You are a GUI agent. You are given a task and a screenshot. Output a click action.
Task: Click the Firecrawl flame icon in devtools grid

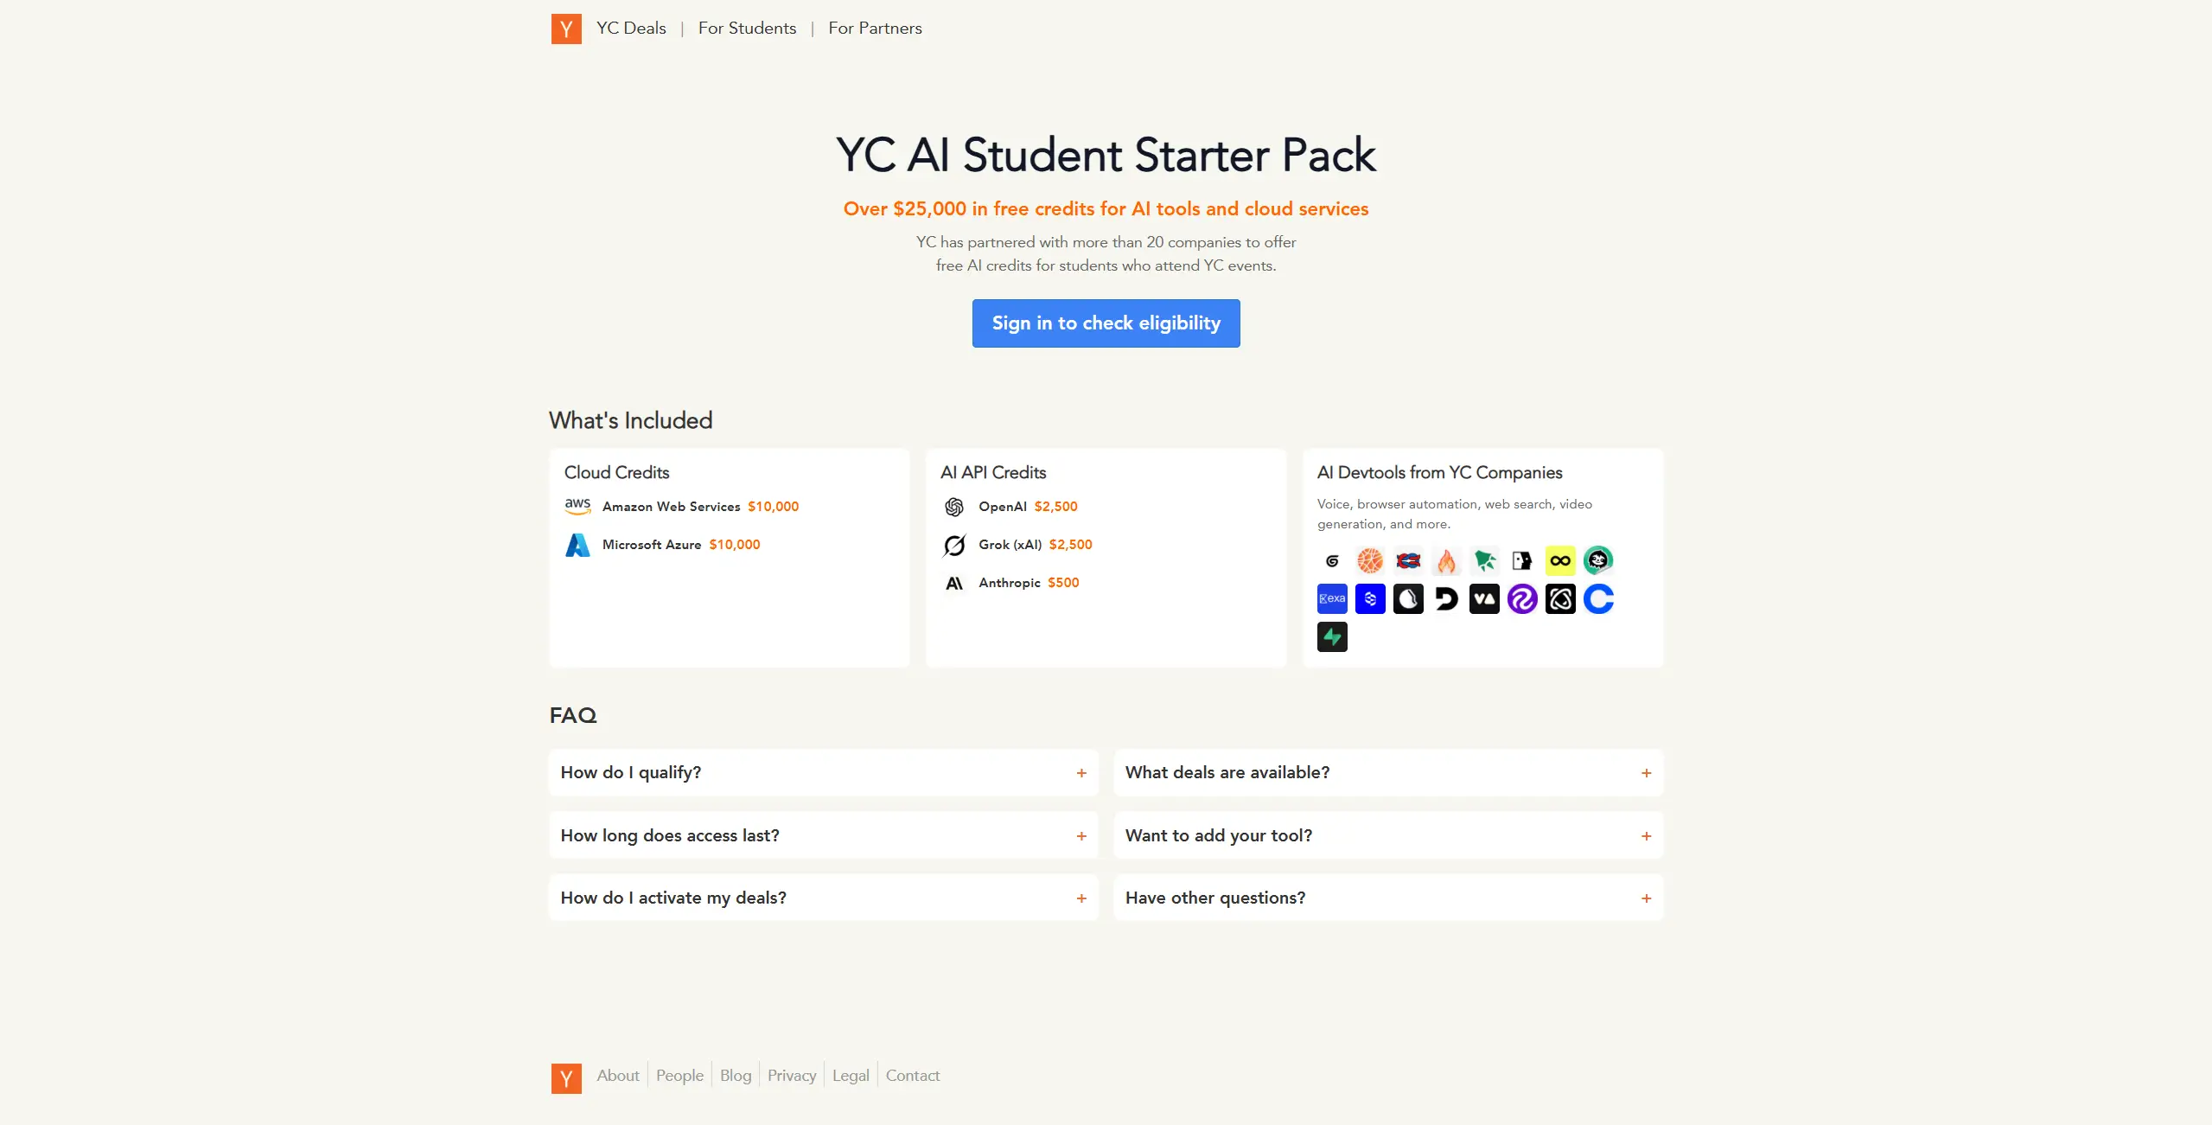click(1446, 560)
